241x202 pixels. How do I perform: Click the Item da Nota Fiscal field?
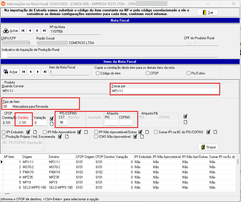pos(69,72)
